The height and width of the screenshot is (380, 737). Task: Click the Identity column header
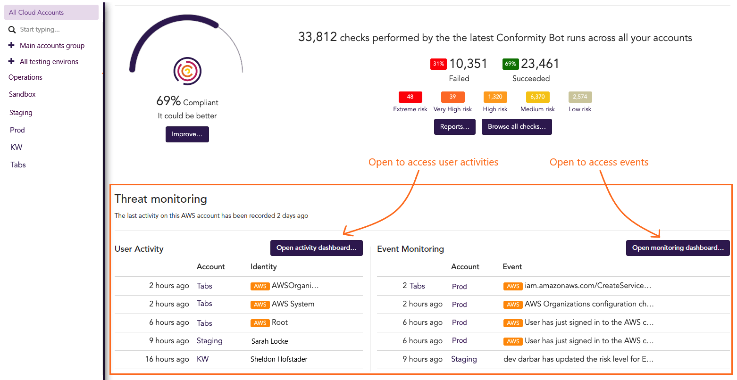pyautogui.click(x=263, y=267)
